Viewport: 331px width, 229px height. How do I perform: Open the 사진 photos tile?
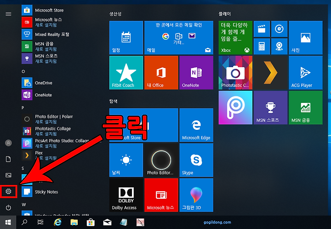tap(305, 38)
